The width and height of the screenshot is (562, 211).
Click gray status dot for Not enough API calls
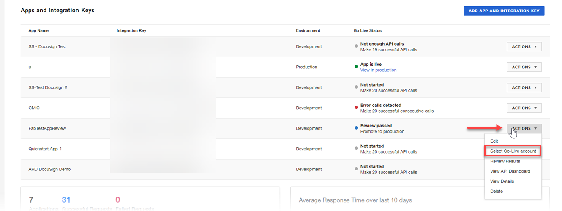356,46
